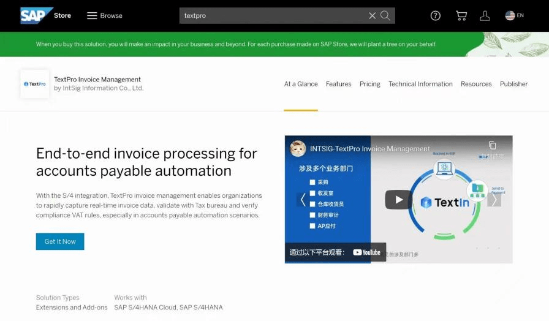549x321 pixels.
Task: Open the EN language selector
Action: [x=514, y=16]
